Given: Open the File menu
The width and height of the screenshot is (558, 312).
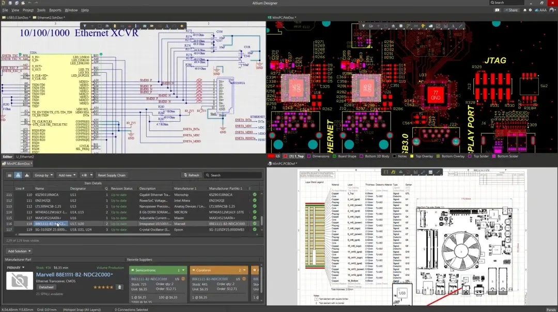Looking at the screenshot, I should 5,10.
